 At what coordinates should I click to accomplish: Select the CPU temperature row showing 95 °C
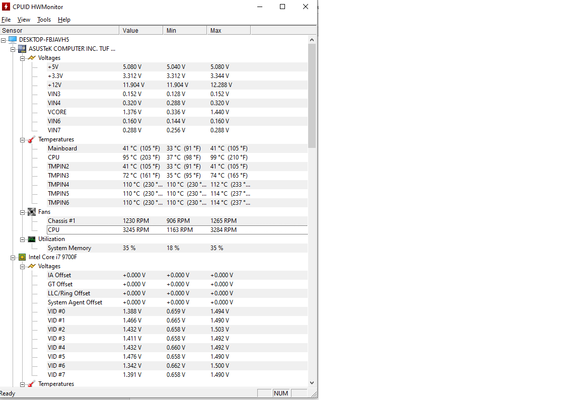[177, 157]
